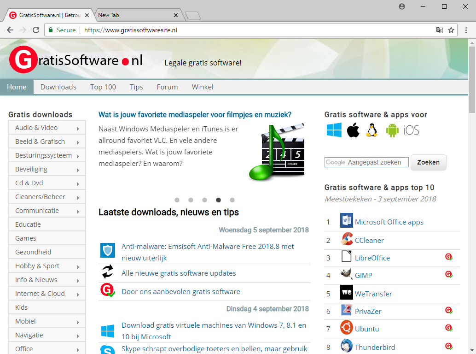Screen dimensions: 476x354
Task: Switch to the first carousel dot
Action: pos(177,200)
